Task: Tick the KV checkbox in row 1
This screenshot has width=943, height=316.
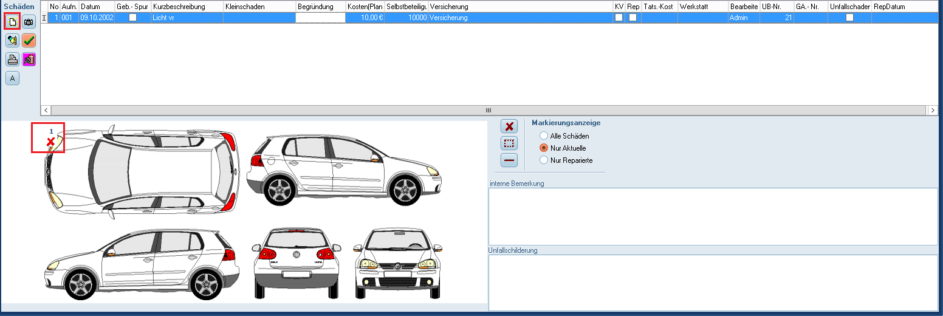Action: pos(619,18)
